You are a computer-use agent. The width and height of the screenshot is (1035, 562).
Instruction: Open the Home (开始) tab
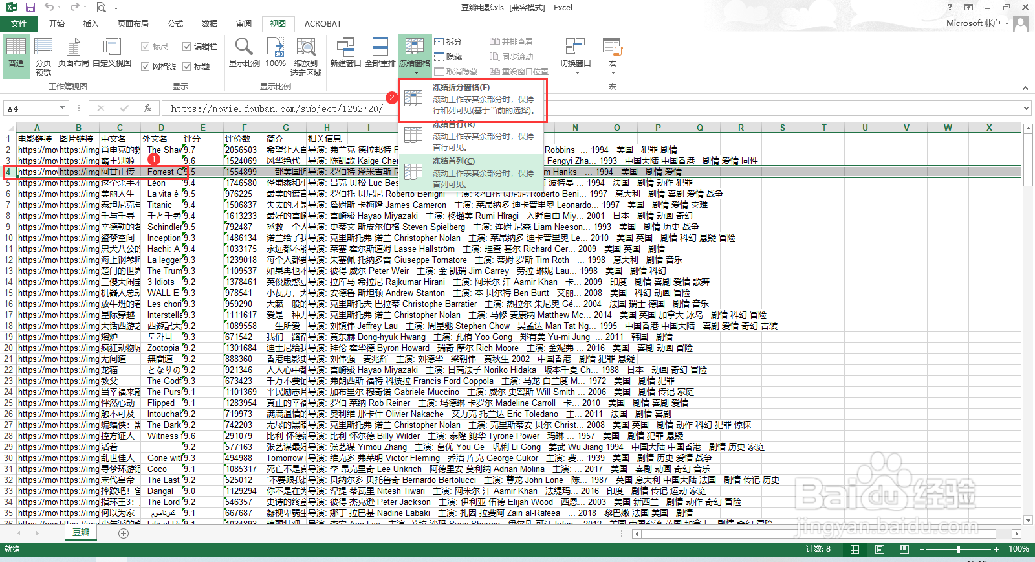(x=57, y=23)
